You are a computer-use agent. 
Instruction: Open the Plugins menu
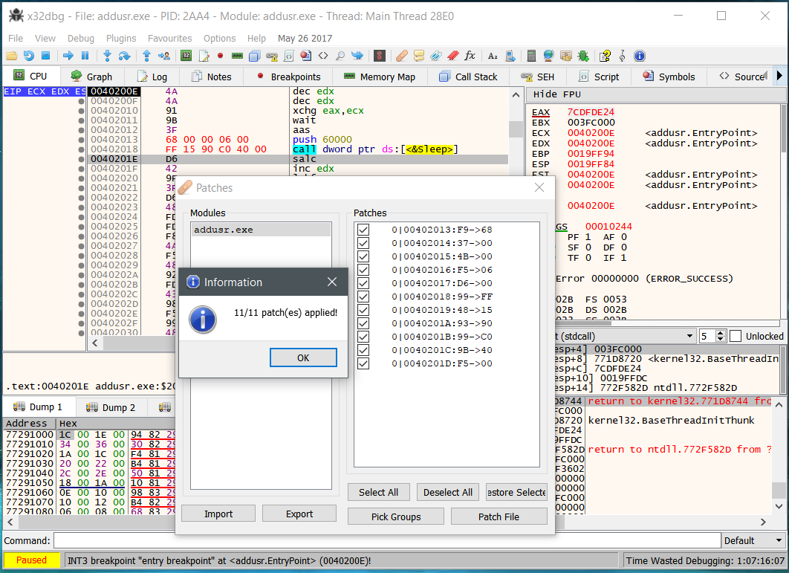121,38
